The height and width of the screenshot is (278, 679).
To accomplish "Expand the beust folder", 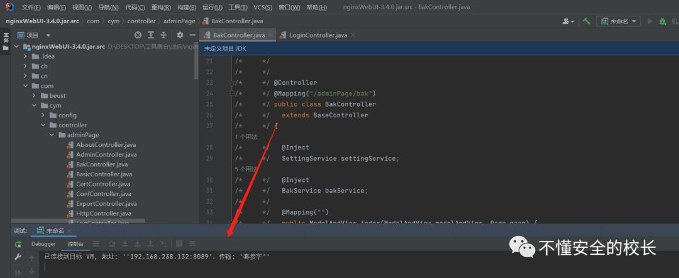I will click(34, 95).
